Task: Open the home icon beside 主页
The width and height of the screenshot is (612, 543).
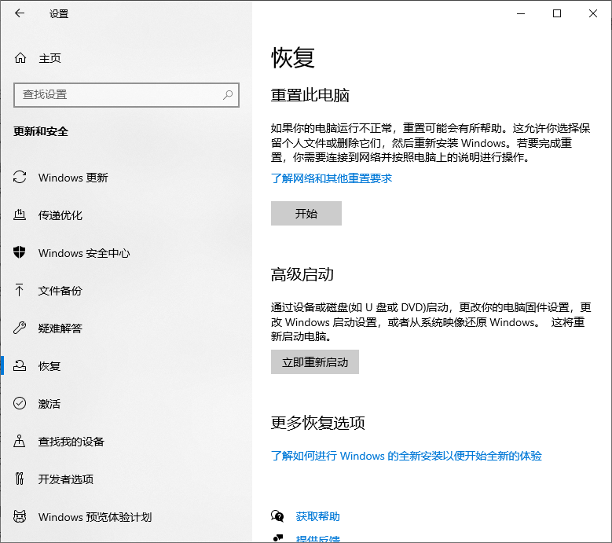Action: pos(20,58)
